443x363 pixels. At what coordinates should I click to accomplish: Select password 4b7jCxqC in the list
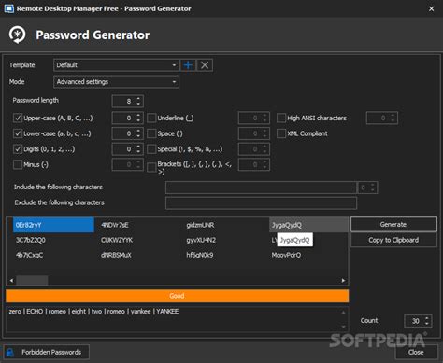coord(29,255)
